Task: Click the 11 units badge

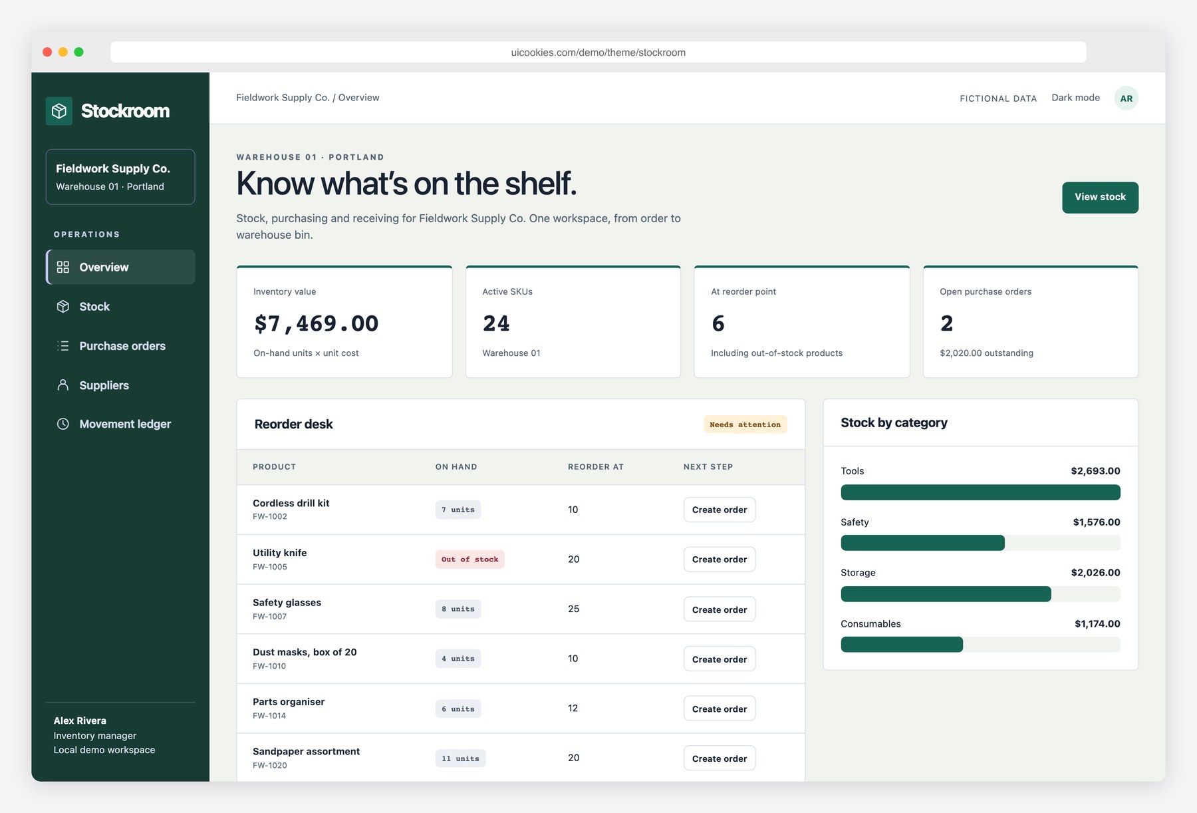Action: 460,758
